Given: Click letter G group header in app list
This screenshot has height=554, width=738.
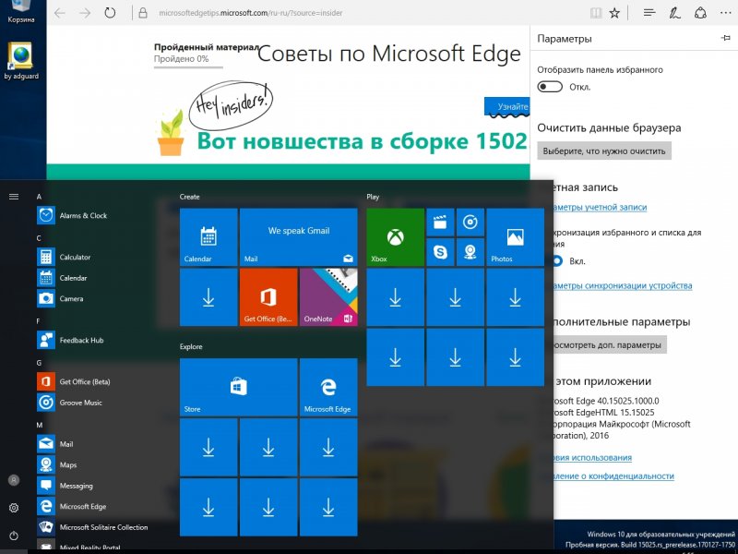Looking at the screenshot, I should tap(39, 363).
